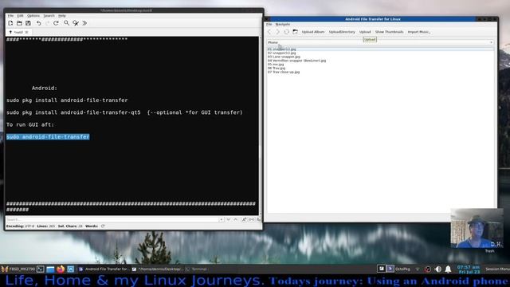Screen dimensions: 510x287
Task: Refresh the Android File Transfer listing
Action: coord(287,32)
